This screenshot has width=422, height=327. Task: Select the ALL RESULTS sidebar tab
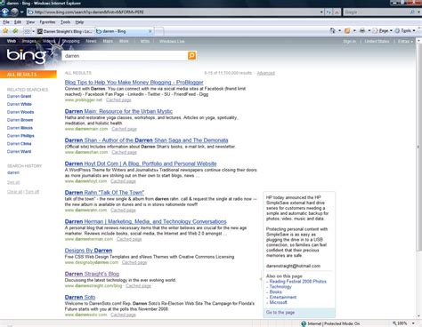pyautogui.click(x=28, y=75)
